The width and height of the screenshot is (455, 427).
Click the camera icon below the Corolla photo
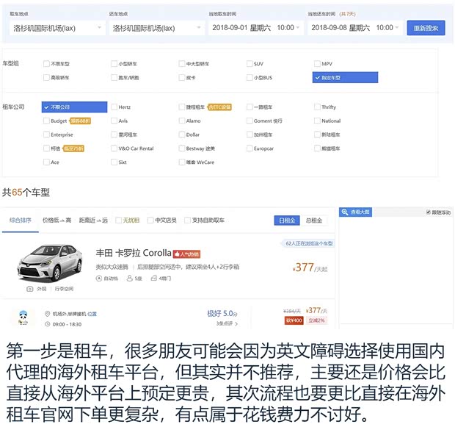30,289
